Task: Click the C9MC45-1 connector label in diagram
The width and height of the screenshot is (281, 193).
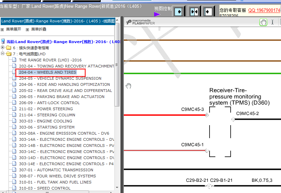Action: (193, 144)
